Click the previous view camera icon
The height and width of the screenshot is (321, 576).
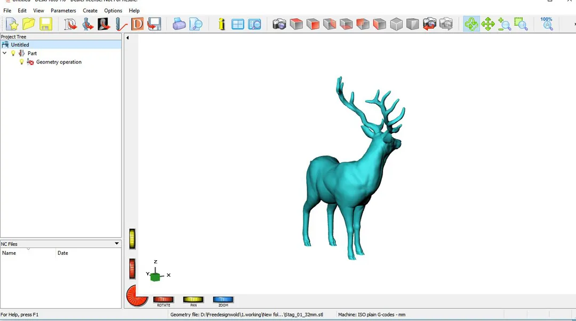click(429, 24)
